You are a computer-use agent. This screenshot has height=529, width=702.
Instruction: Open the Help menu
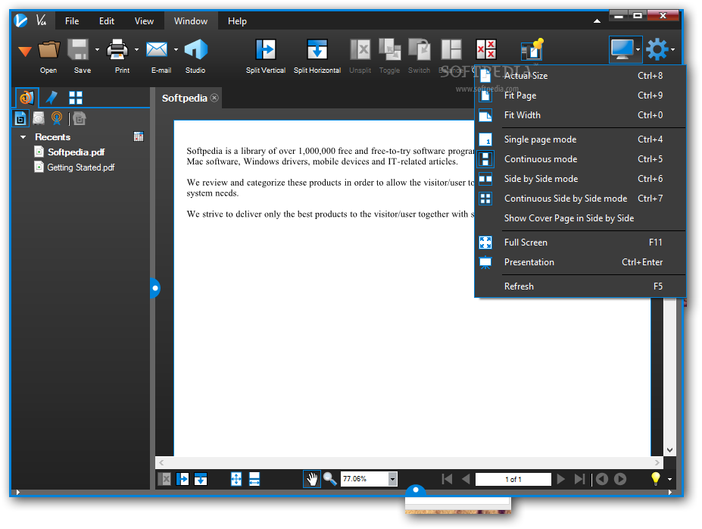(237, 21)
